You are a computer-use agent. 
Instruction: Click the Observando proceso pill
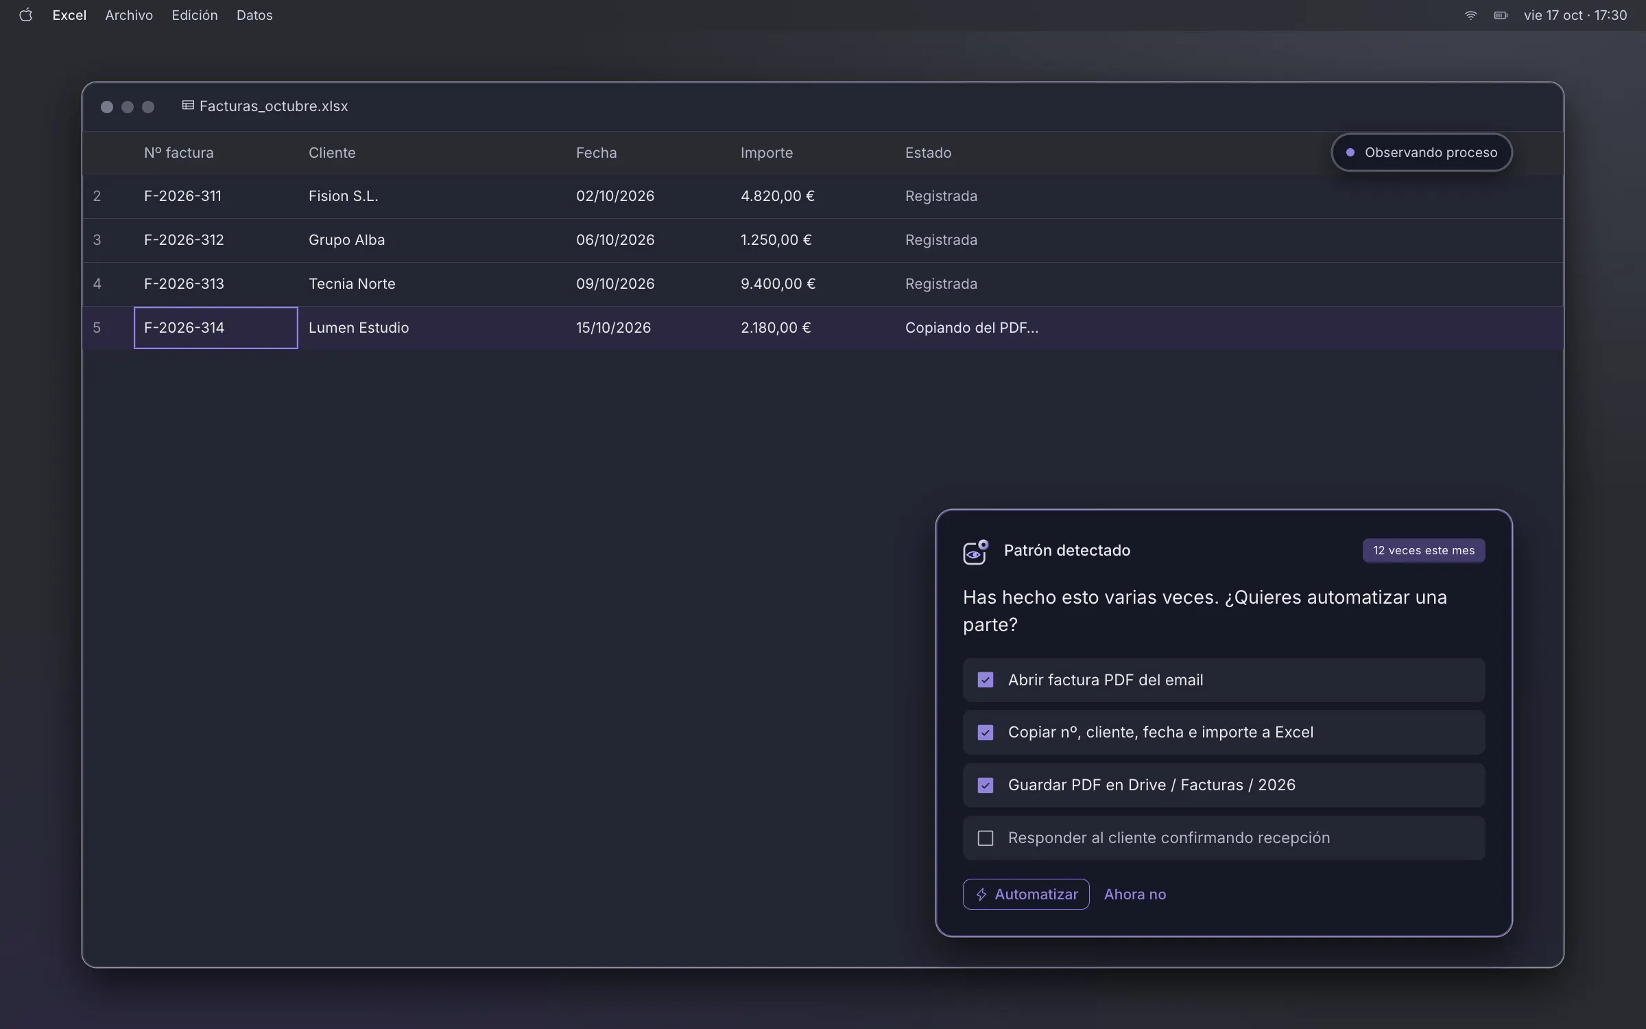pos(1422,152)
